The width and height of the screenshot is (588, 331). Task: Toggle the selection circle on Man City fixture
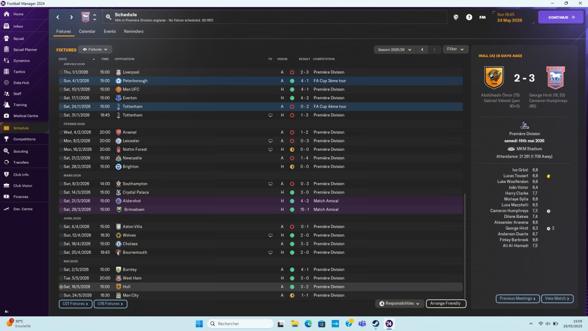[x=61, y=295]
